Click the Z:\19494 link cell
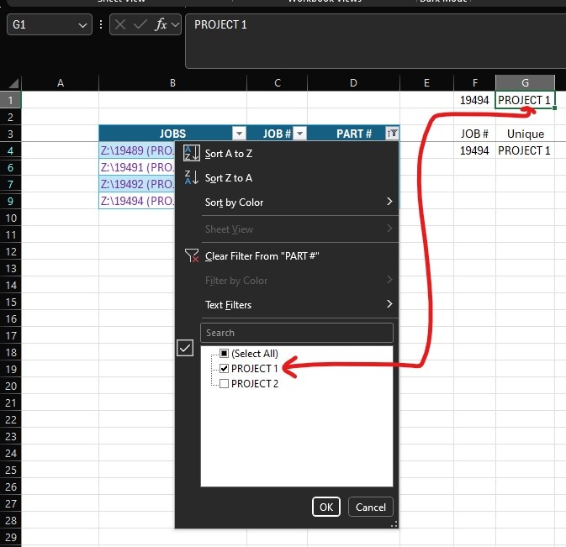The height and width of the screenshot is (547, 566). (x=137, y=201)
